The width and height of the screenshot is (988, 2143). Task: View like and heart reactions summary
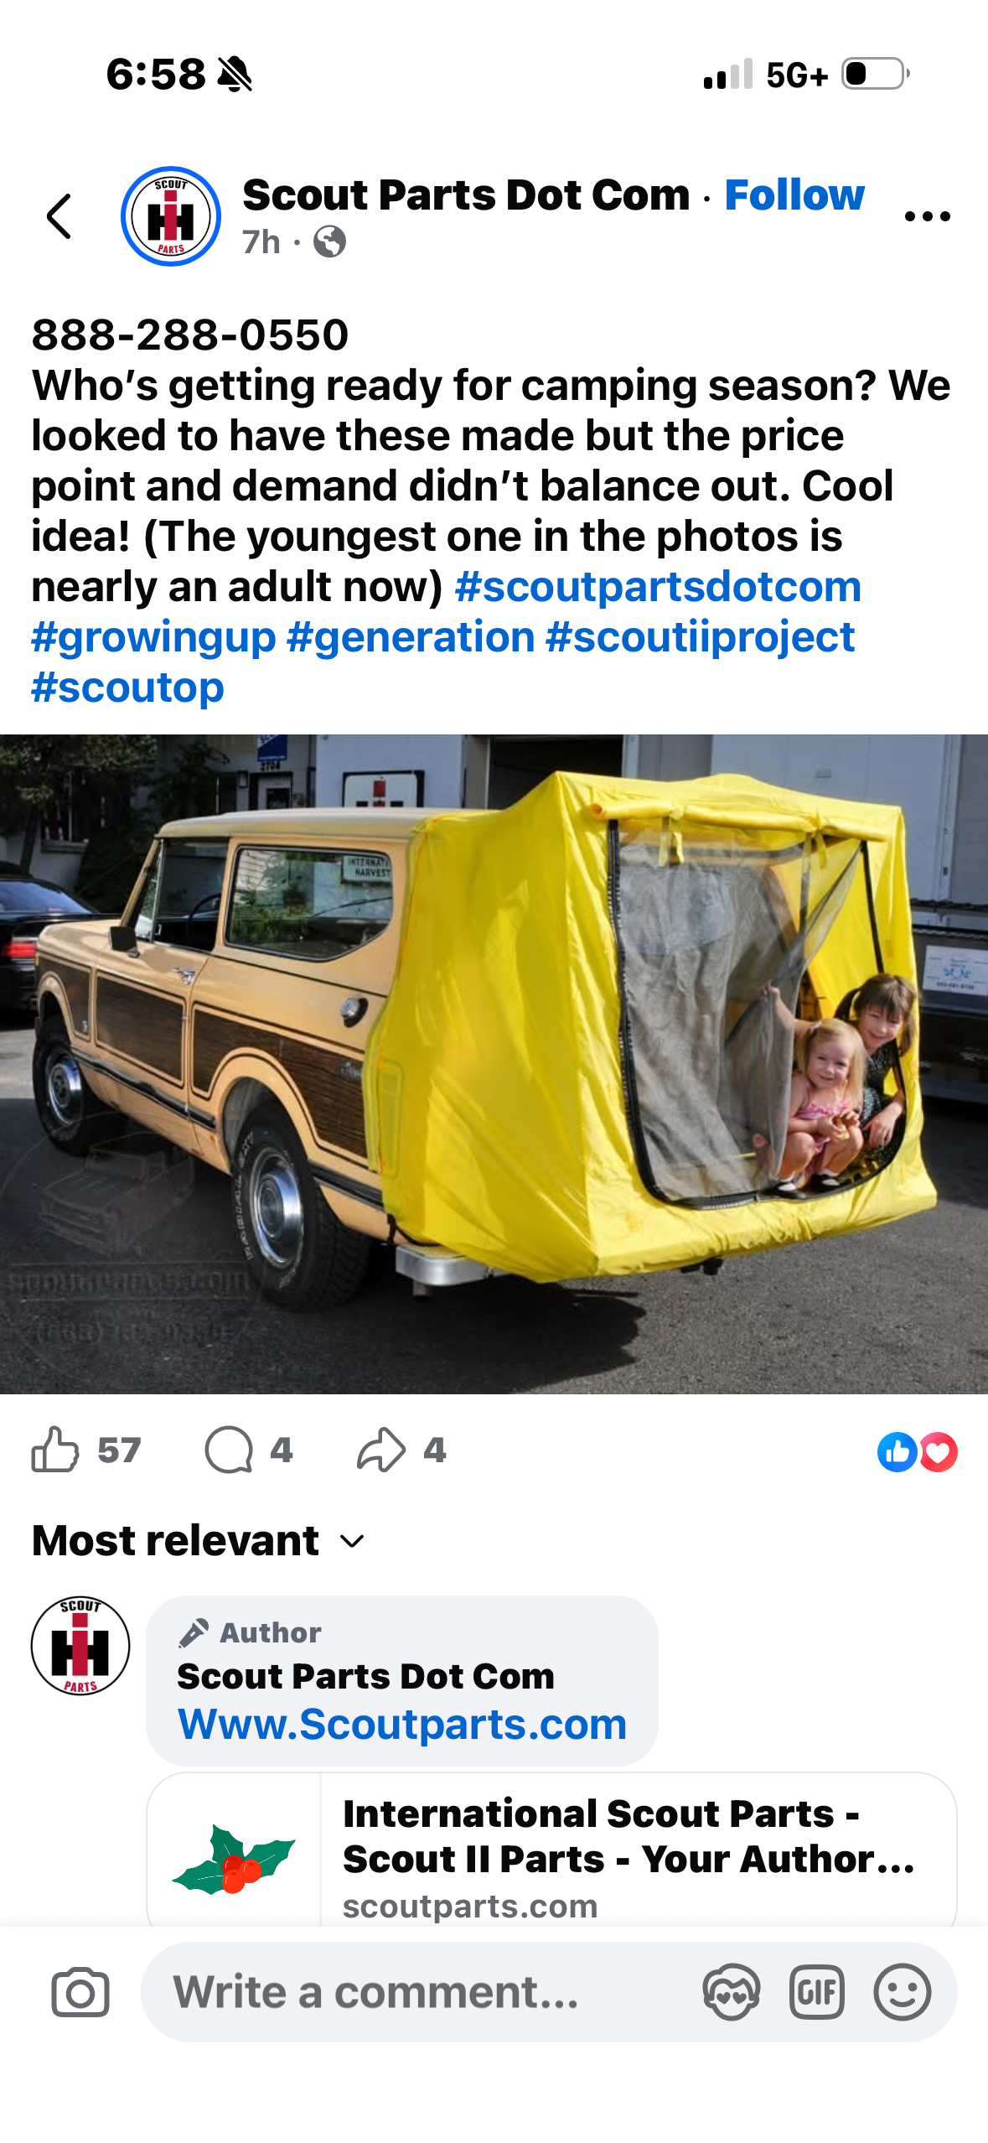[x=917, y=1452]
